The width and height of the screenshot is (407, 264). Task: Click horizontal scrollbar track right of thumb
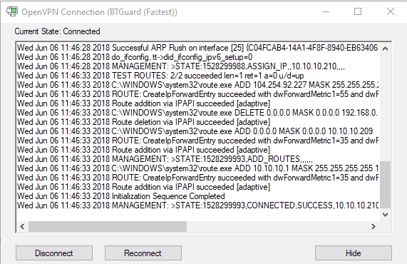277,227
